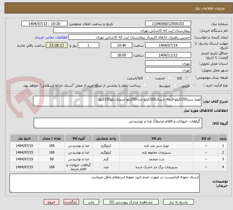Click quantity 50 in ذرت منجمد row
This screenshot has height=210, width=233.
coord(52,159)
